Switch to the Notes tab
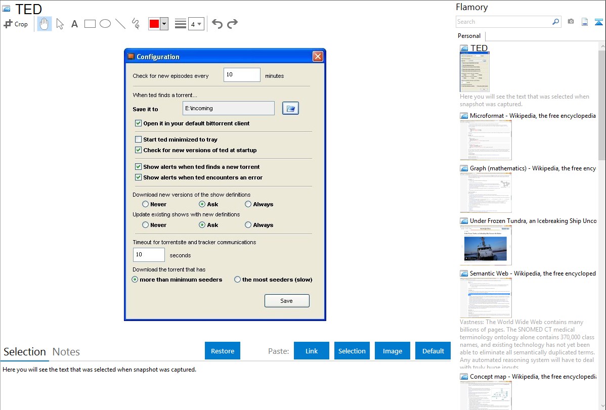The image size is (606, 410). pos(66,352)
